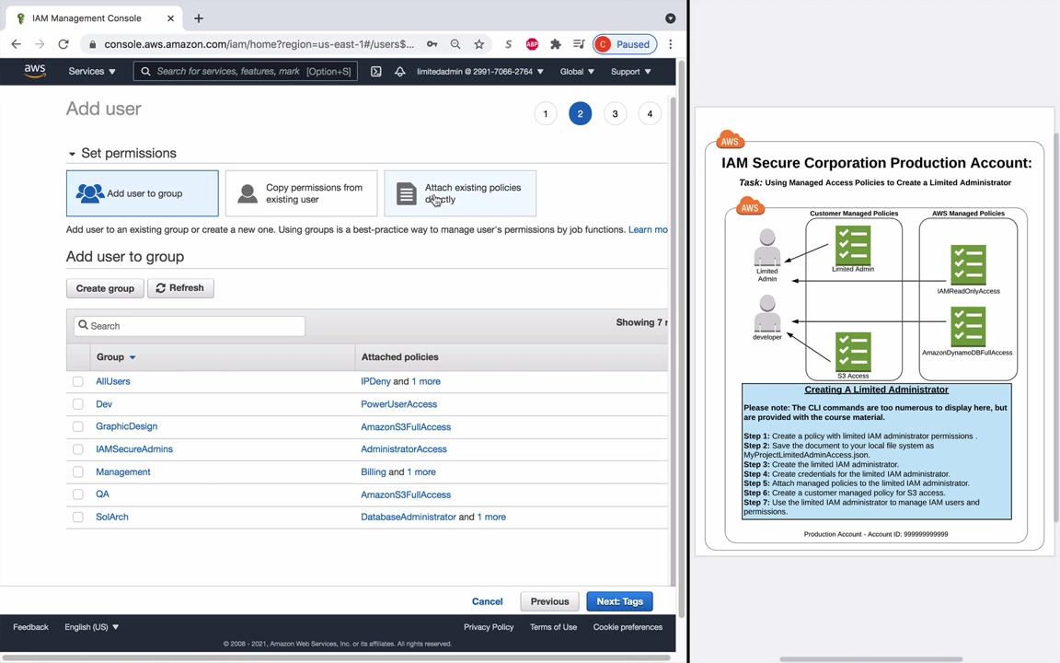
Task: Open the PowerUserAccess policy link
Action: [x=398, y=404]
